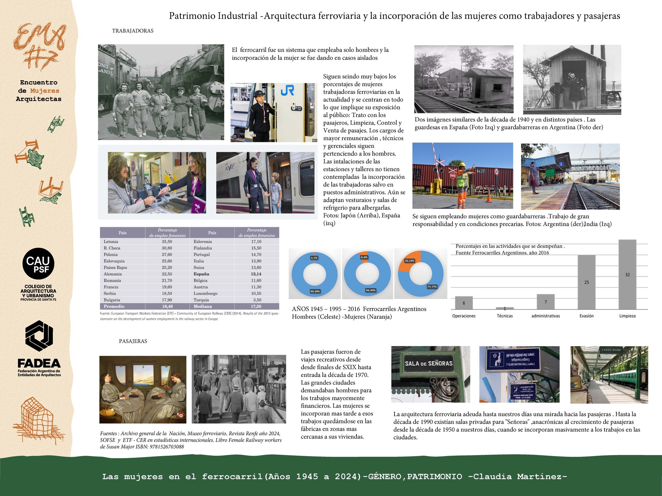This screenshot has width=662, height=496.
Task: Click the 1995 donut chart showing 94%
Action: coord(368,274)
